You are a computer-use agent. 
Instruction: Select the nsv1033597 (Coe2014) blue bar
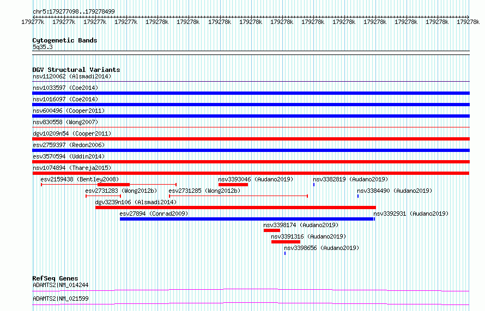pos(251,93)
